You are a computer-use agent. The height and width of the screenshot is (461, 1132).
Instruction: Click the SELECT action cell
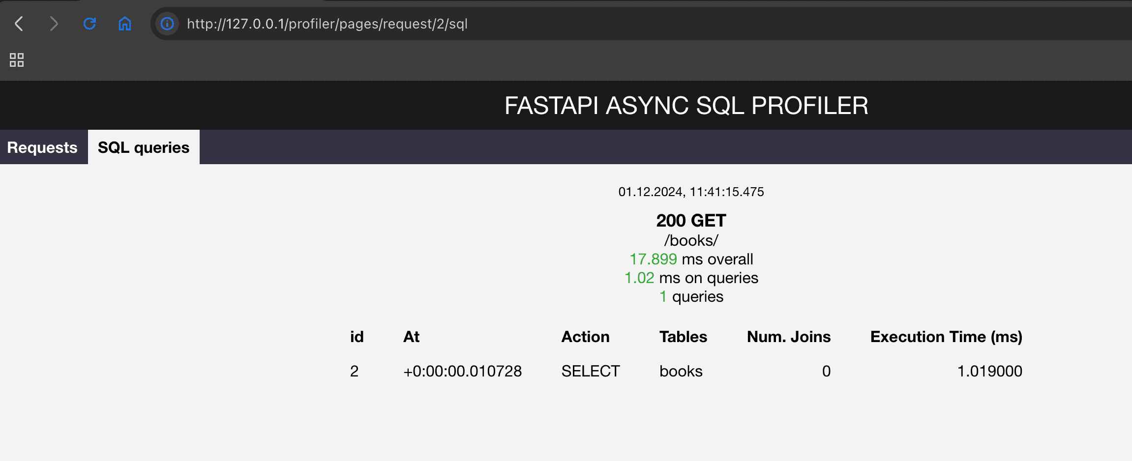[x=591, y=371]
